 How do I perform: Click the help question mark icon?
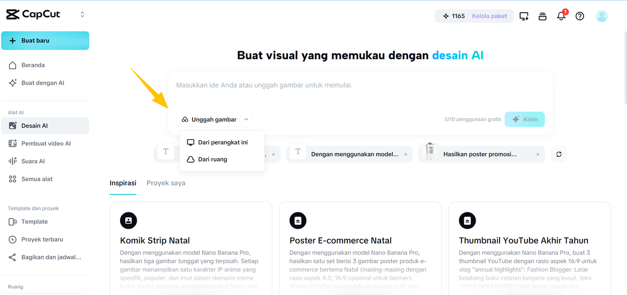(x=579, y=16)
